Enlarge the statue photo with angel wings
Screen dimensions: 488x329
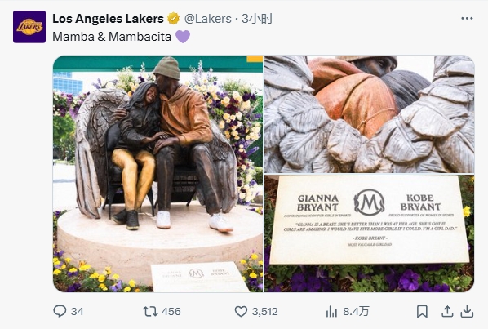[157, 174]
